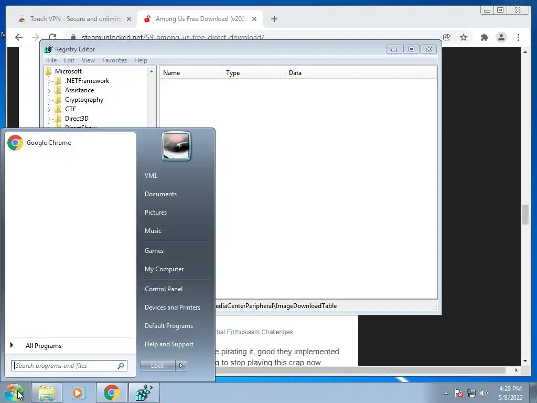Click the network tray icon
The height and width of the screenshot is (403, 537).
point(471,393)
